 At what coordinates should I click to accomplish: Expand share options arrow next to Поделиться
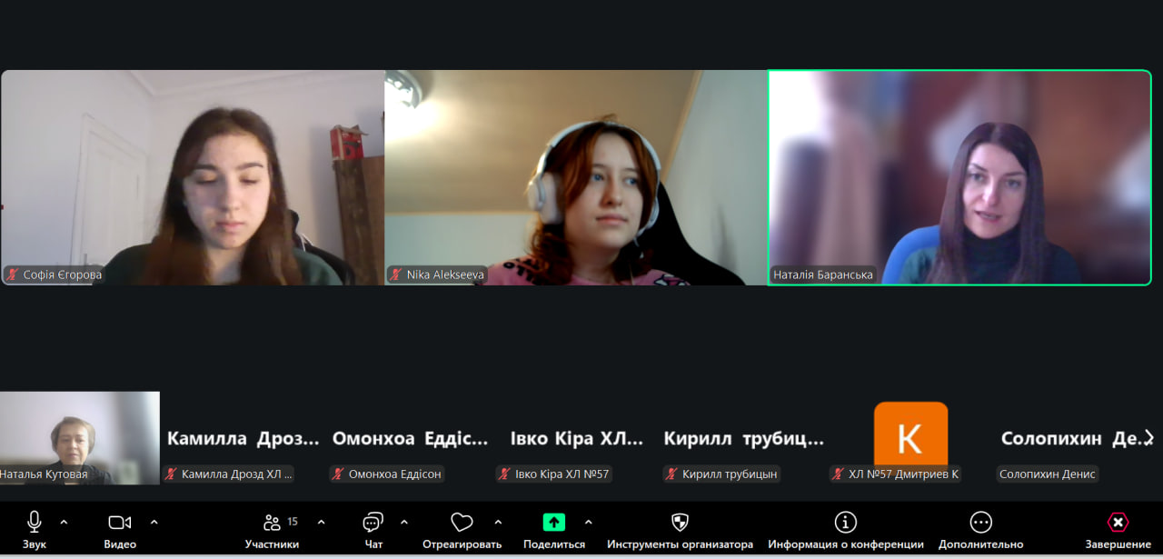click(x=588, y=522)
